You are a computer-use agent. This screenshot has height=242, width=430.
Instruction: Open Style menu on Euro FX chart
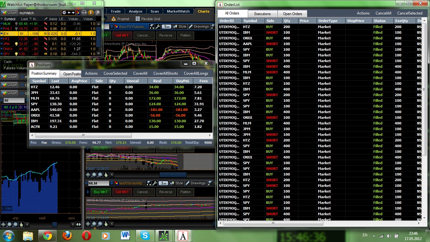coord(180,27)
